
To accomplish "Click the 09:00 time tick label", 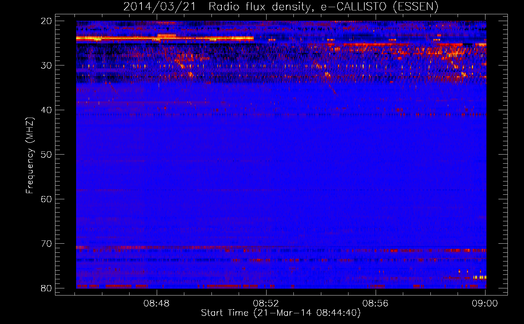I will [x=485, y=304].
